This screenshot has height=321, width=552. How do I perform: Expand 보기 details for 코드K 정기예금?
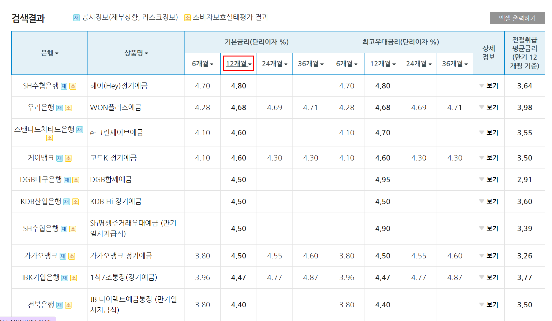pyautogui.click(x=489, y=158)
